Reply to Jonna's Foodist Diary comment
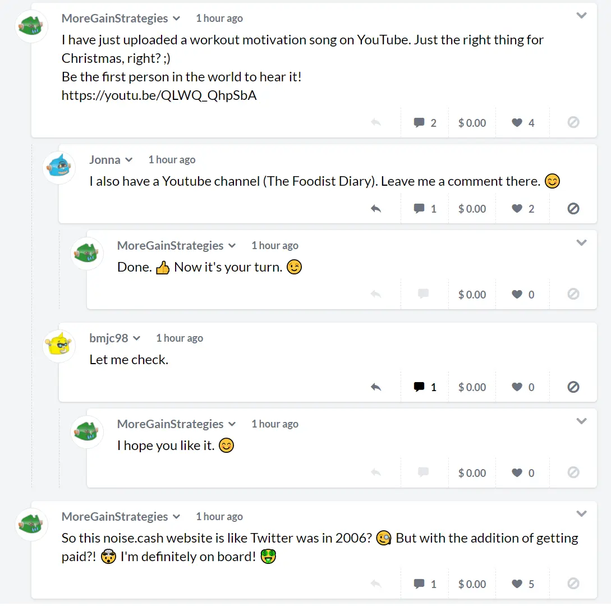 [376, 209]
